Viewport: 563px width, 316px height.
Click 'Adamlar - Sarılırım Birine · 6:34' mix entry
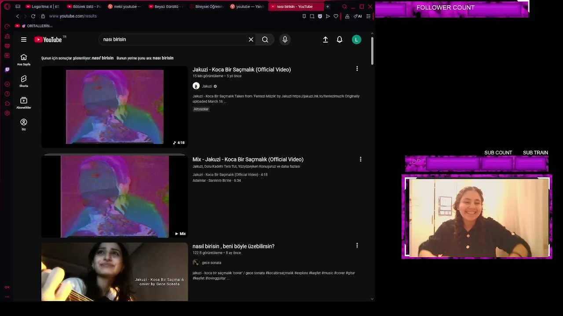click(x=217, y=180)
